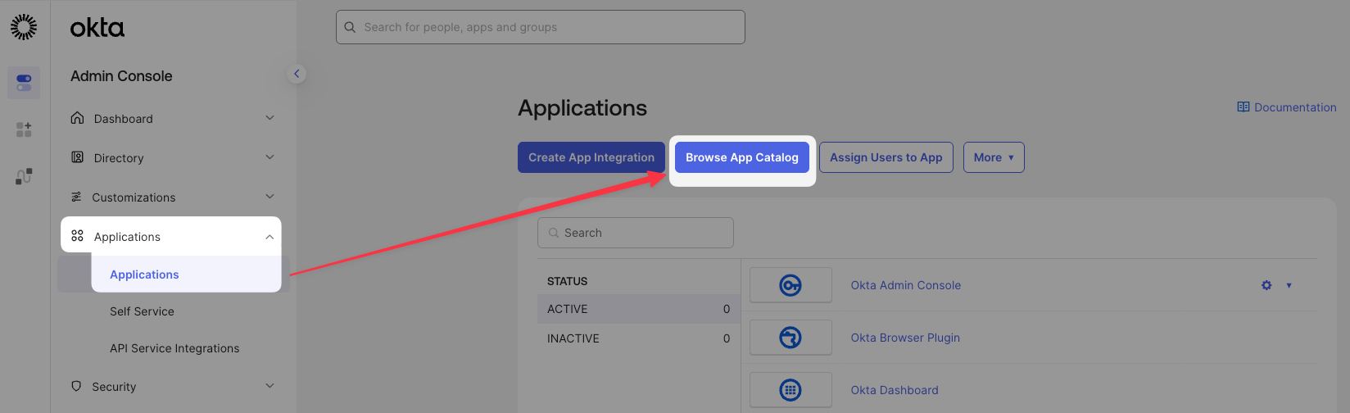Viewport: 1350px width, 413px height.
Task: Click the Documentation book icon
Action: pyautogui.click(x=1244, y=107)
